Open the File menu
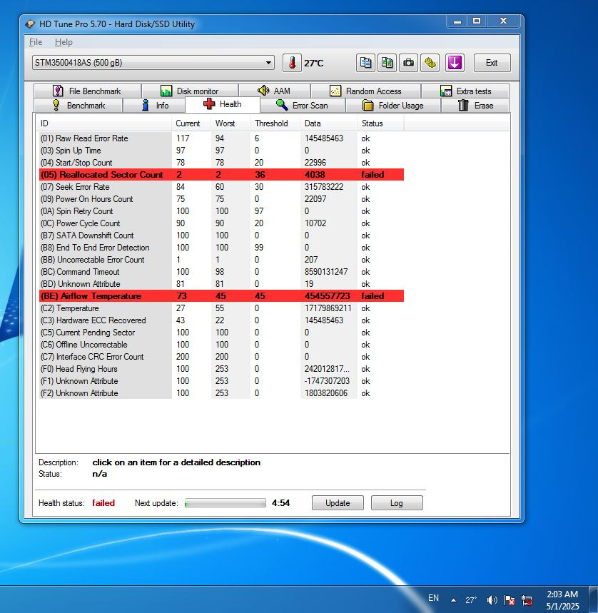 pyautogui.click(x=36, y=42)
